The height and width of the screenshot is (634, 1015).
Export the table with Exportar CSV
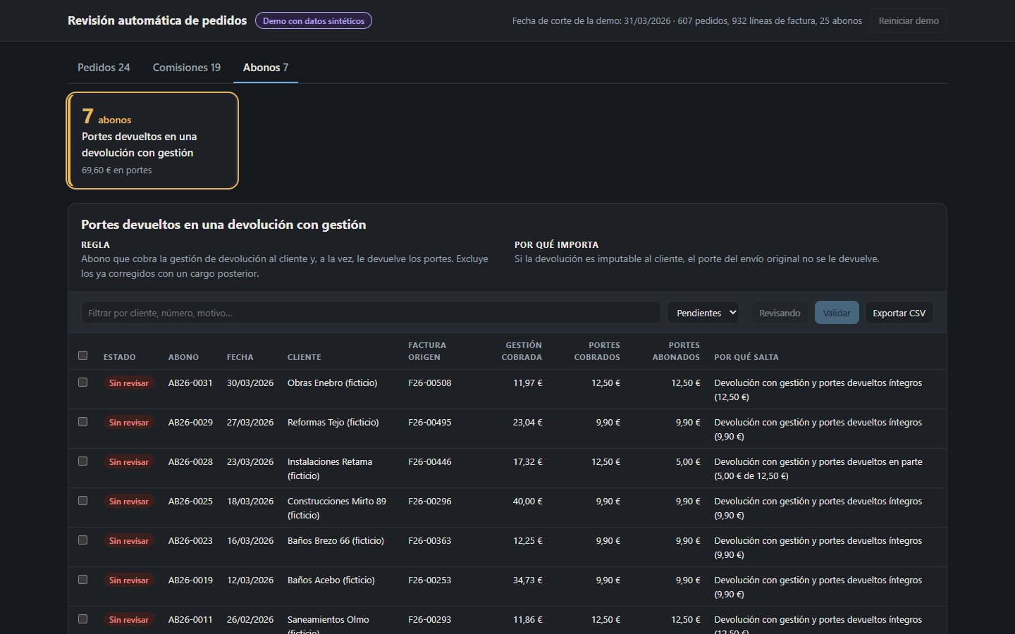899,313
